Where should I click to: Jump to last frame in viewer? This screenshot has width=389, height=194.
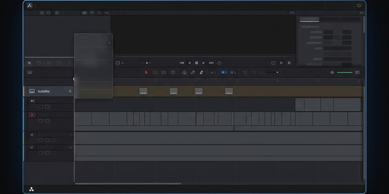tap(211, 63)
